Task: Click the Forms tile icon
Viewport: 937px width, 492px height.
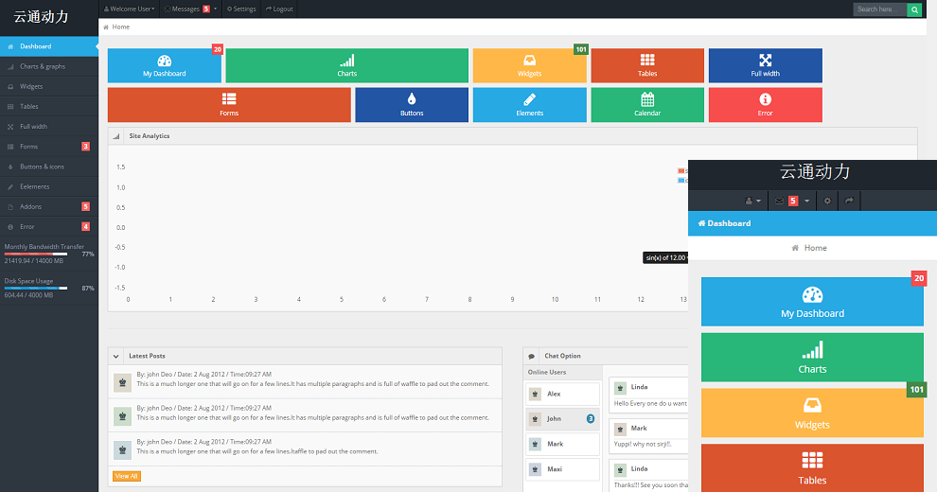Action: click(229, 98)
